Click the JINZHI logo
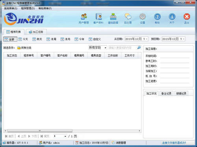Viewport: 197px width, 147px height. [x=24, y=19]
